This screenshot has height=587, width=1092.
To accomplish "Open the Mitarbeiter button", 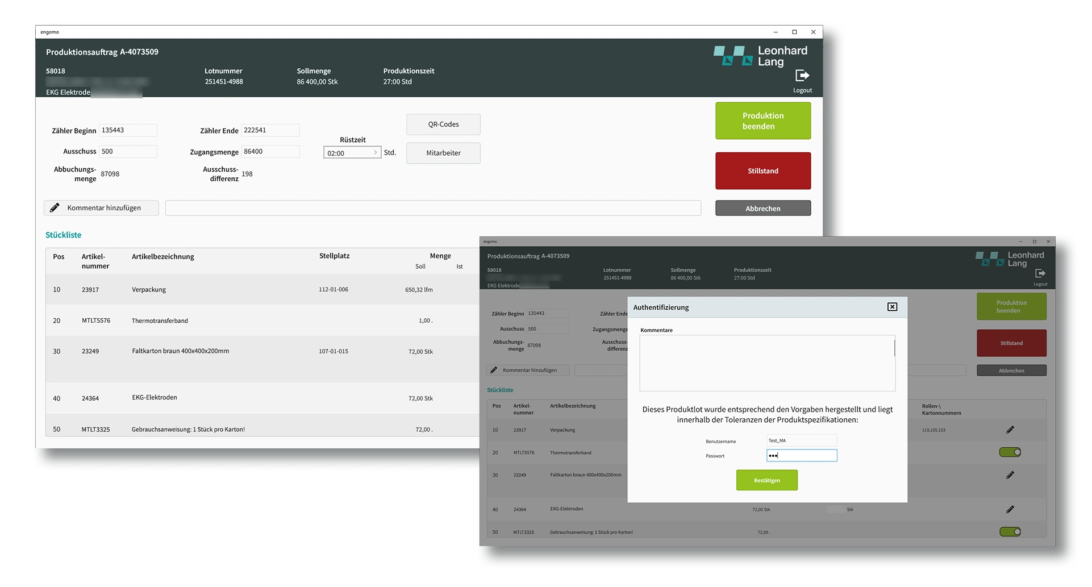I will 443,153.
